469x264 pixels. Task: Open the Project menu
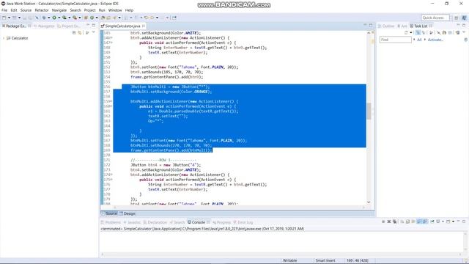(x=89, y=10)
